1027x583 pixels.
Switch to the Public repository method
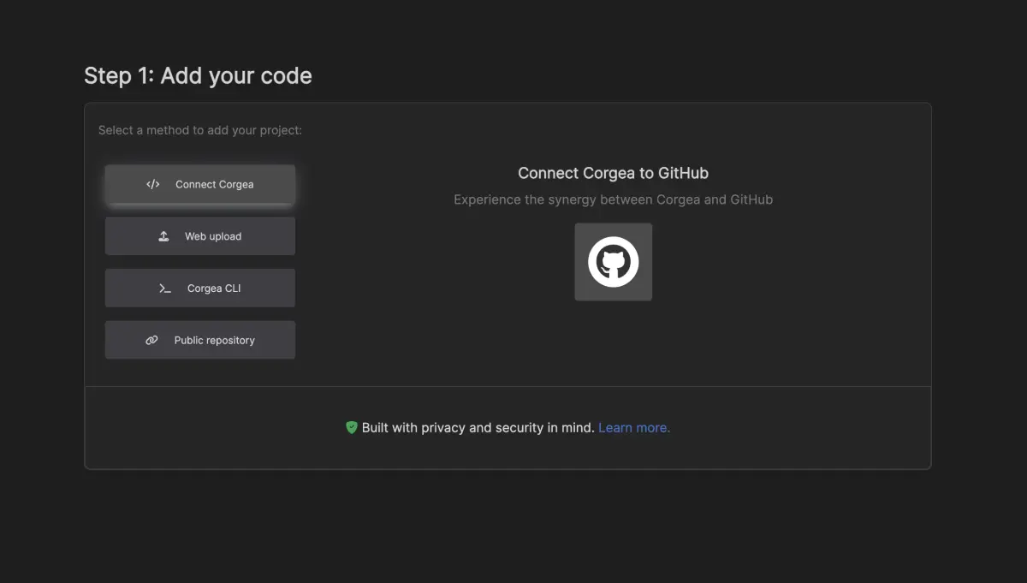pos(199,339)
